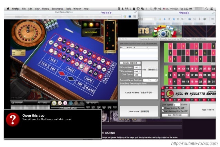This screenshot has height=147, width=220.
Task: Click the WeChat icon in menu bar
Action: pyautogui.click(x=142, y=9)
